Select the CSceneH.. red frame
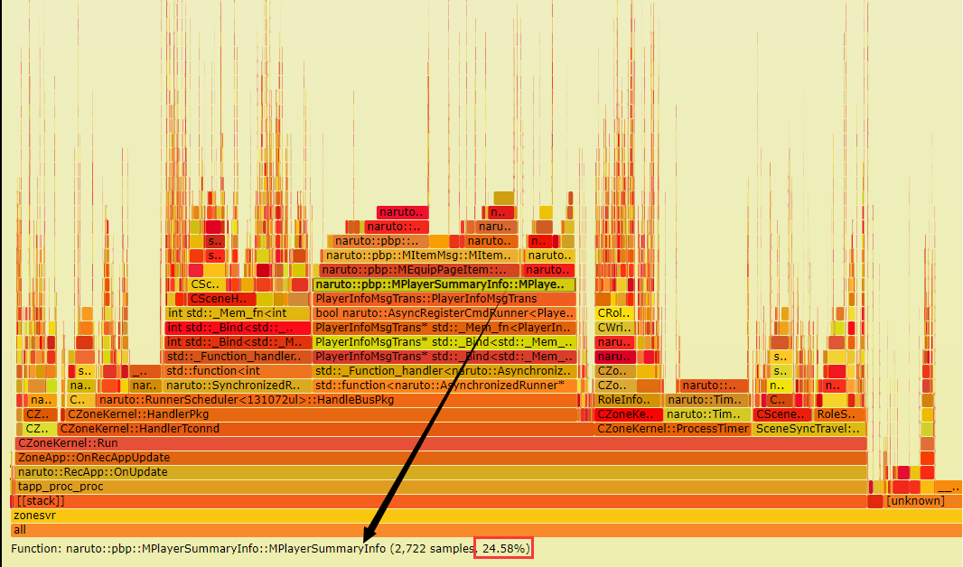 point(221,299)
